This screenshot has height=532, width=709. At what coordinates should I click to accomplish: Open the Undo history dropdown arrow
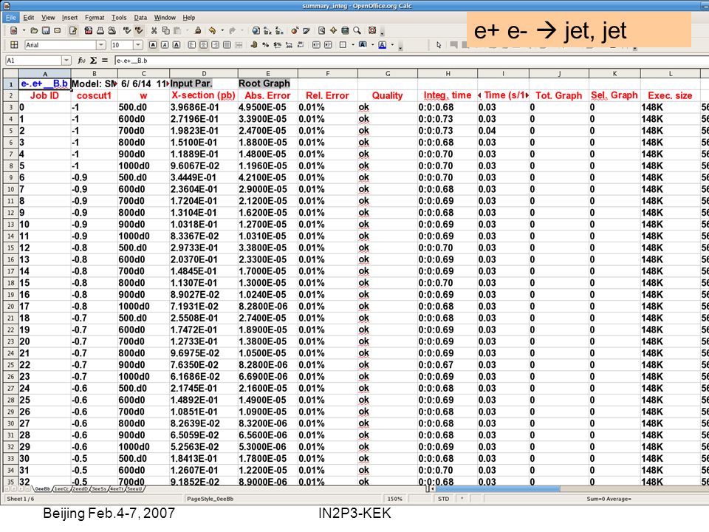pyautogui.click(x=222, y=30)
